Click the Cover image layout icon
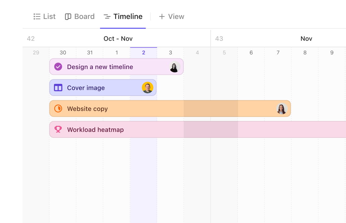The width and height of the screenshot is (346, 223). pos(58,88)
